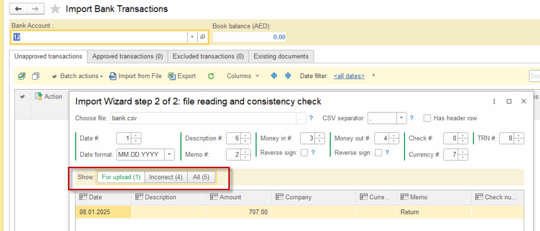Refresh the transaction list

click(x=211, y=76)
